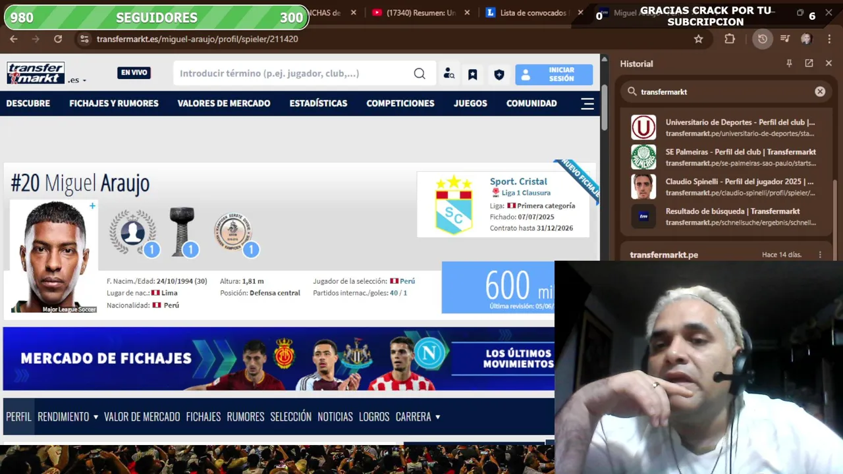Open Valores de Mercado menu
Image resolution: width=843 pixels, height=474 pixels.
[224, 103]
